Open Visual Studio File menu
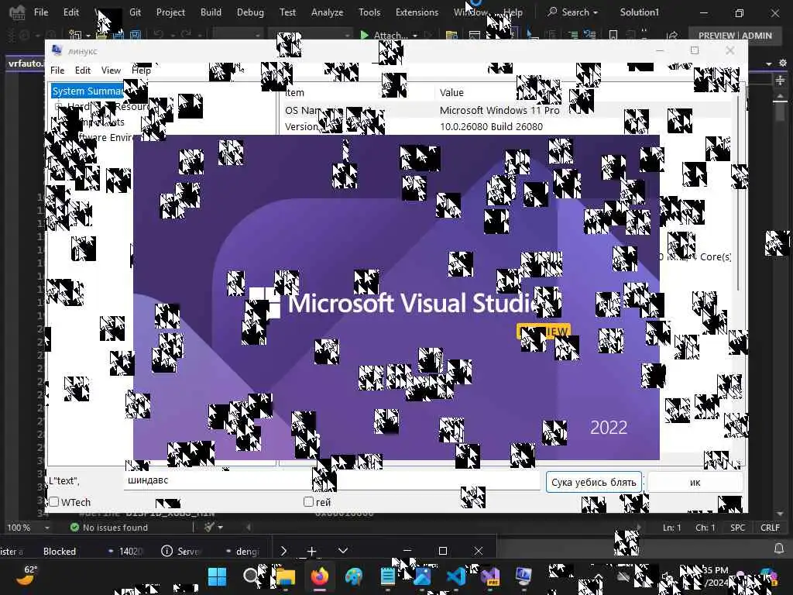The image size is (793, 595). click(41, 12)
